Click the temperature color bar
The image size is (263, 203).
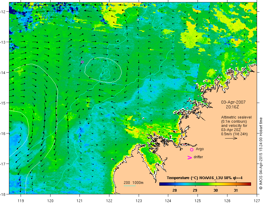(205, 184)
